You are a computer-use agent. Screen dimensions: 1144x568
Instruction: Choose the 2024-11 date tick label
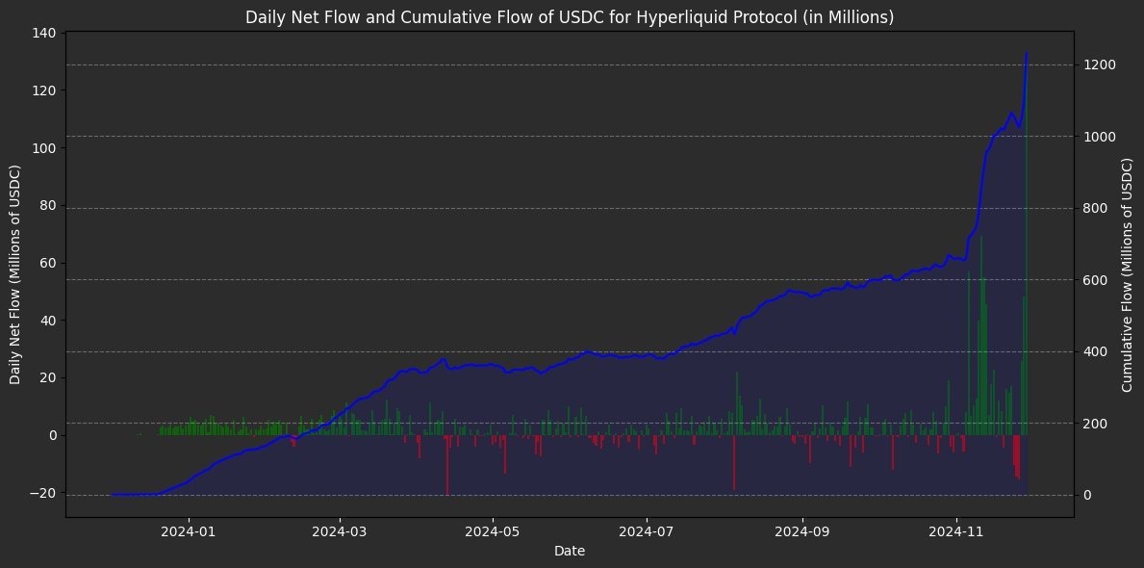tap(955, 530)
